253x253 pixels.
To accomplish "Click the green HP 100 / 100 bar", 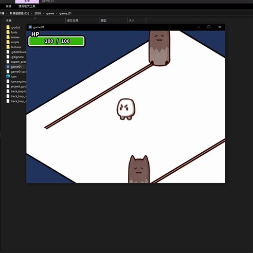I will (x=56, y=41).
